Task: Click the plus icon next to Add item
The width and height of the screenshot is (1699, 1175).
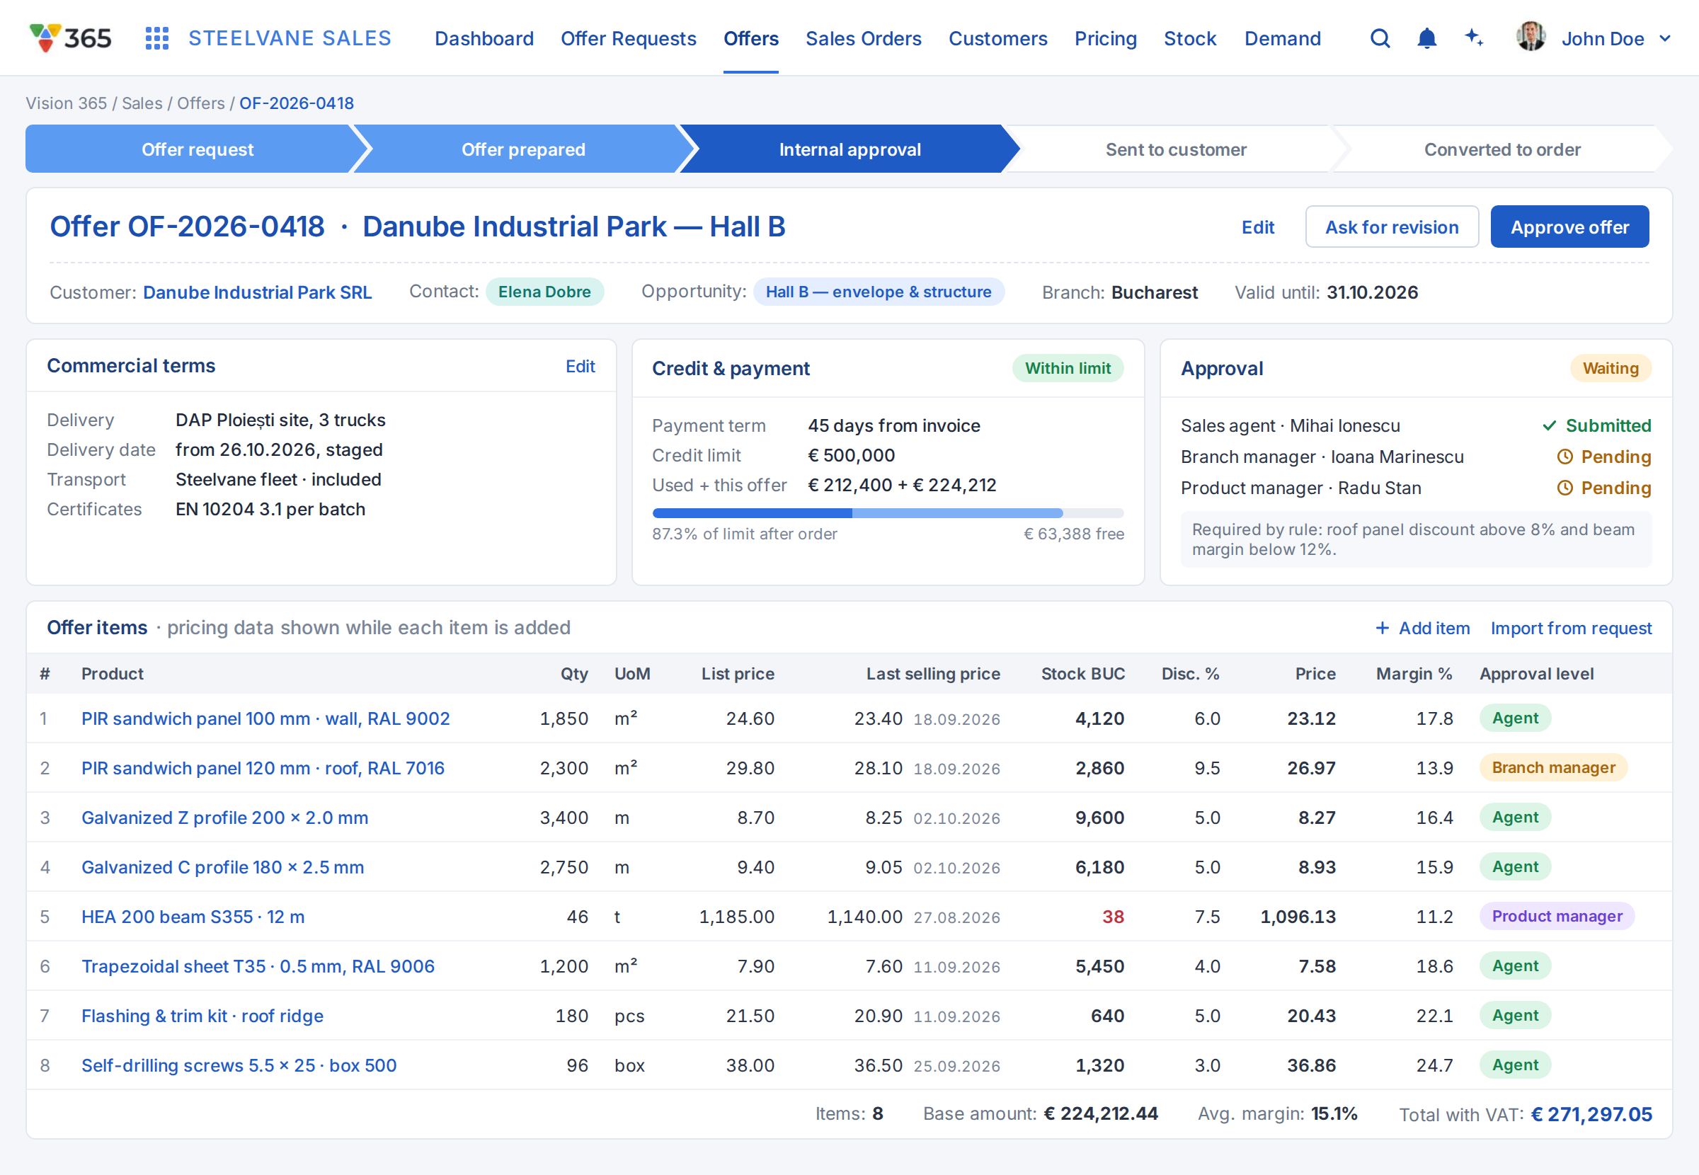Action: click(x=1382, y=628)
